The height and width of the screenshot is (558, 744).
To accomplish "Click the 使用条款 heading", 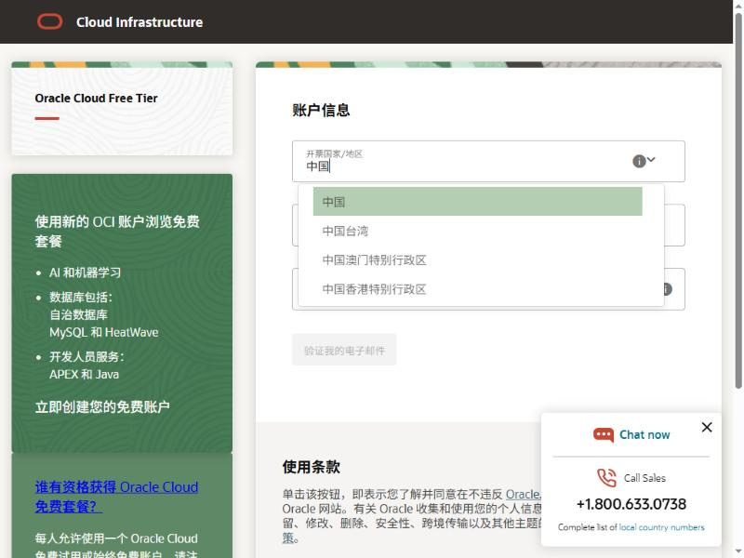I will coord(312,467).
